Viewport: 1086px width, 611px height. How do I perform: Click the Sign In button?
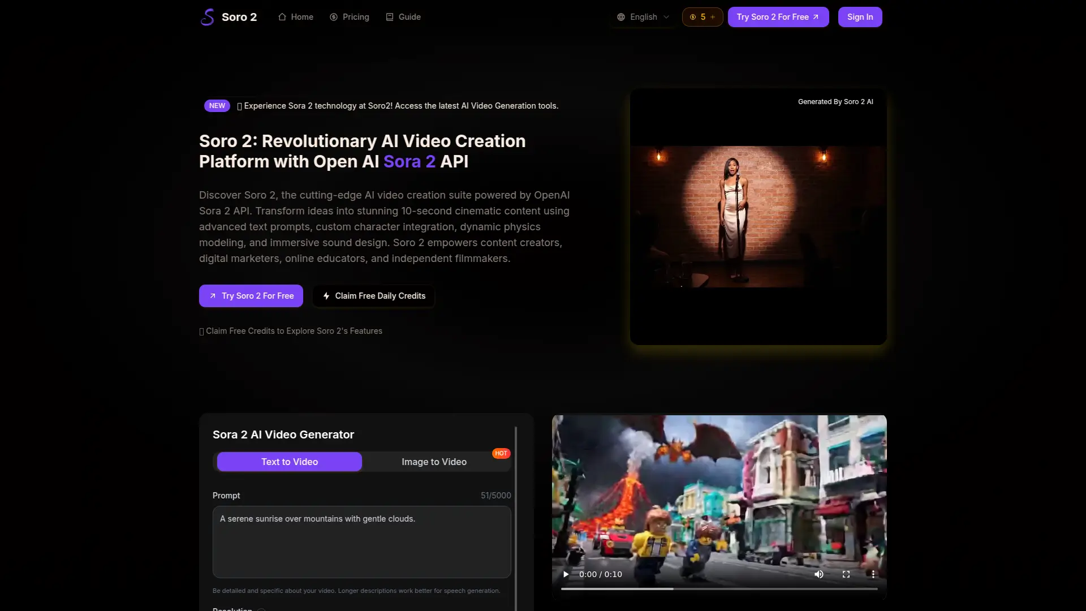[x=859, y=17]
